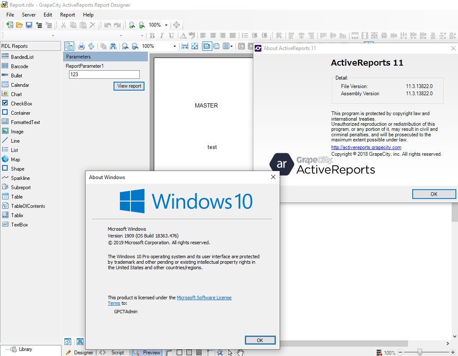Click the horizontal scrollbar right arrow
This screenshot has width=458, height=356.
(447, 343)
